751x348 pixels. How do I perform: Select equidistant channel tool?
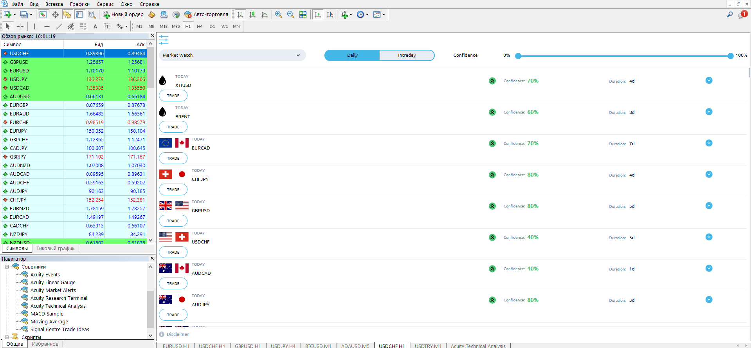coord(71,26)
